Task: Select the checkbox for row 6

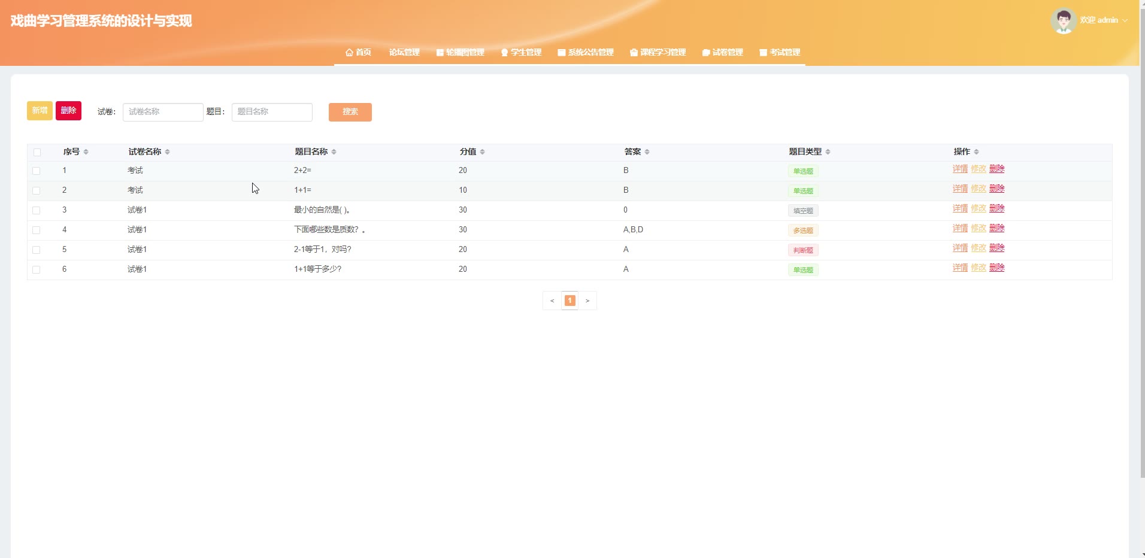Action: (37, 269)
